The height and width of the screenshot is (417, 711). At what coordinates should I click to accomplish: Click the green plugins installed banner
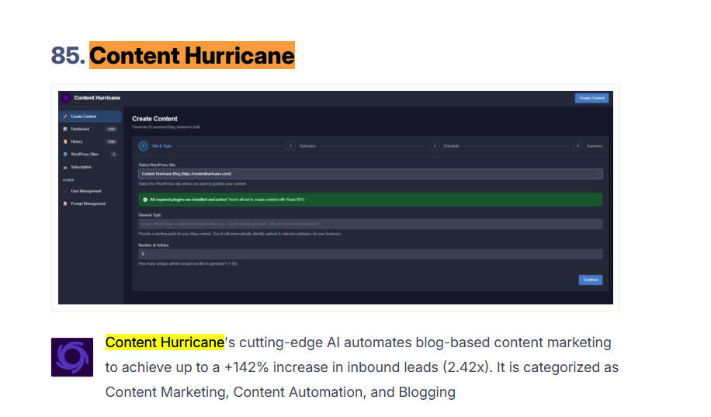coord(370,200)
